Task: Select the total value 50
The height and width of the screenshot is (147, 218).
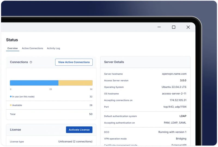Action: [91, 114]
